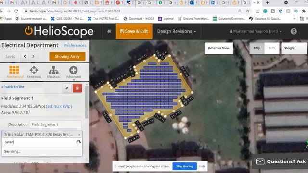The image size is (308, 173).
Task: Open a new browser tab
Action: point(267,2)
